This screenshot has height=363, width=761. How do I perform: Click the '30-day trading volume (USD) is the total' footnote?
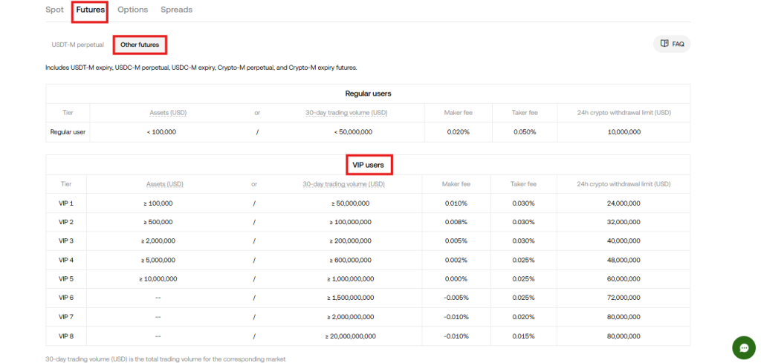tap(166, 359)
